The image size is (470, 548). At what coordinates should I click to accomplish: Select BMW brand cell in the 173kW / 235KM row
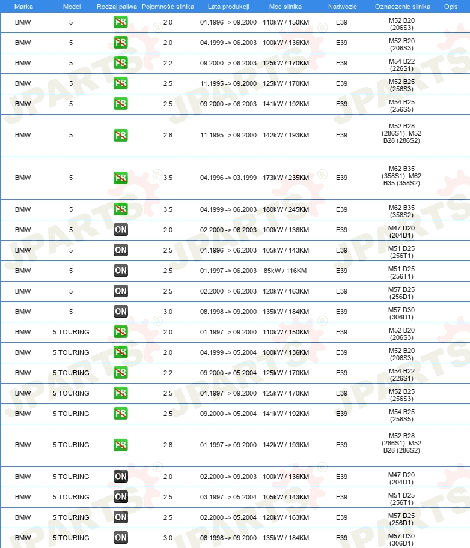coord(23,178)
